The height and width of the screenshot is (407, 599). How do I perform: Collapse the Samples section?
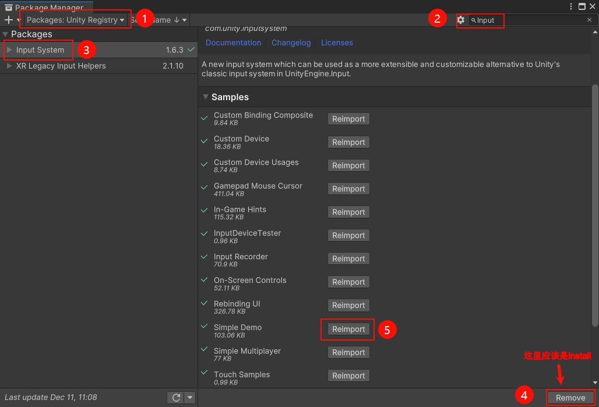206,97
